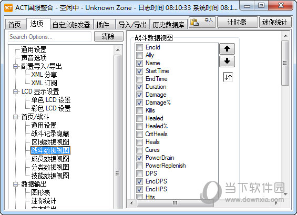Screen dimensions: 297x215
Task: Toggle the Ally checkbox
Action: coord(139,55)
